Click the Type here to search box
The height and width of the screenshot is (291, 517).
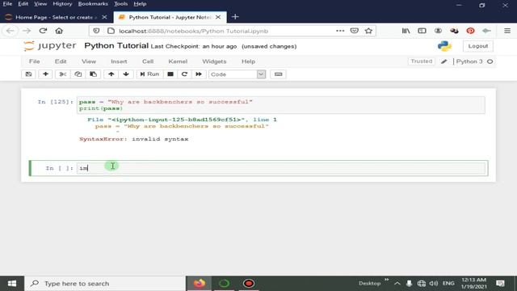click(x=105, y=284)
